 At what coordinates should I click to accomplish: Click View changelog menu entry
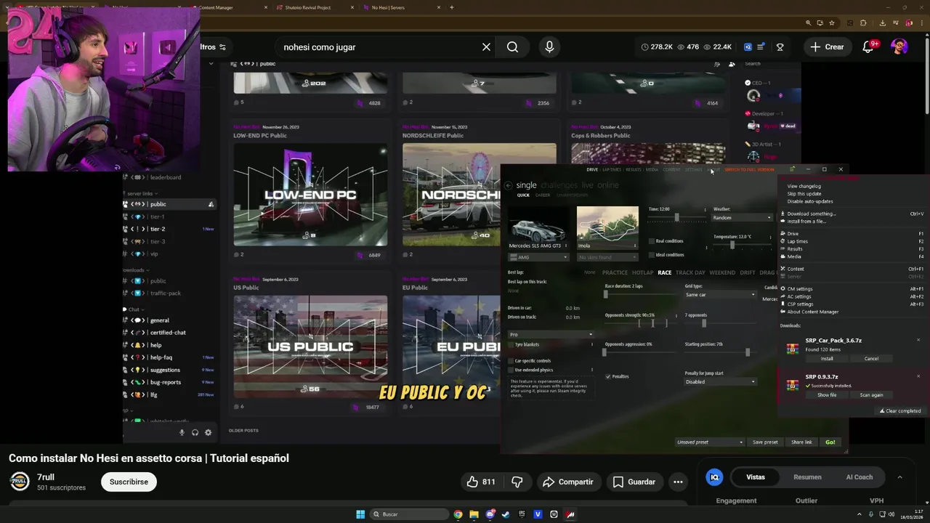coord(852,186)
